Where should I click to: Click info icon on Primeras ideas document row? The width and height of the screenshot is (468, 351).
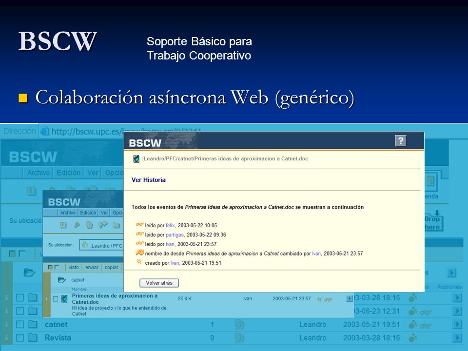[46, 298]
